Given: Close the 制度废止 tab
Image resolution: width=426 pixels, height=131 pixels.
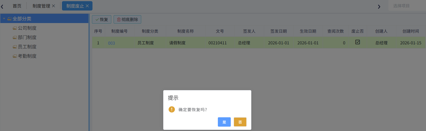Looking at the screenshot, I should (87, 6).
